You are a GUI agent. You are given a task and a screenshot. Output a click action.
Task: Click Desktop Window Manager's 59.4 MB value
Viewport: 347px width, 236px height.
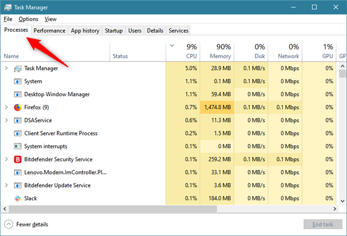221,94
